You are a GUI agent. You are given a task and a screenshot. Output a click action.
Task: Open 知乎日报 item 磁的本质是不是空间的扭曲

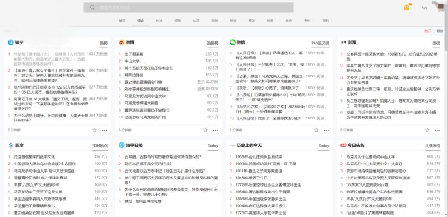[148, 164]
